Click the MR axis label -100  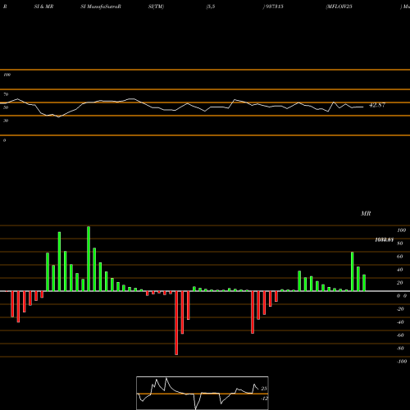click(x=402, y=362)
